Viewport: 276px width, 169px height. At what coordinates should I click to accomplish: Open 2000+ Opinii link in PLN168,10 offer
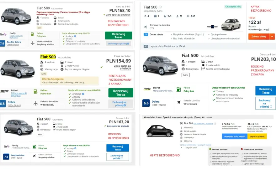(x=13, y=45)
